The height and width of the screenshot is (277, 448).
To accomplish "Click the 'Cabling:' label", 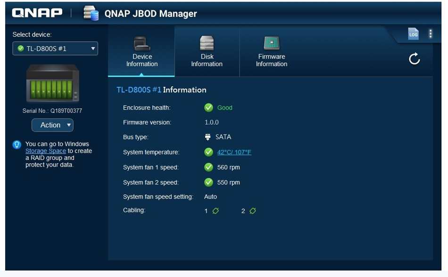I will pyautogui.click(x=134, y=210).
